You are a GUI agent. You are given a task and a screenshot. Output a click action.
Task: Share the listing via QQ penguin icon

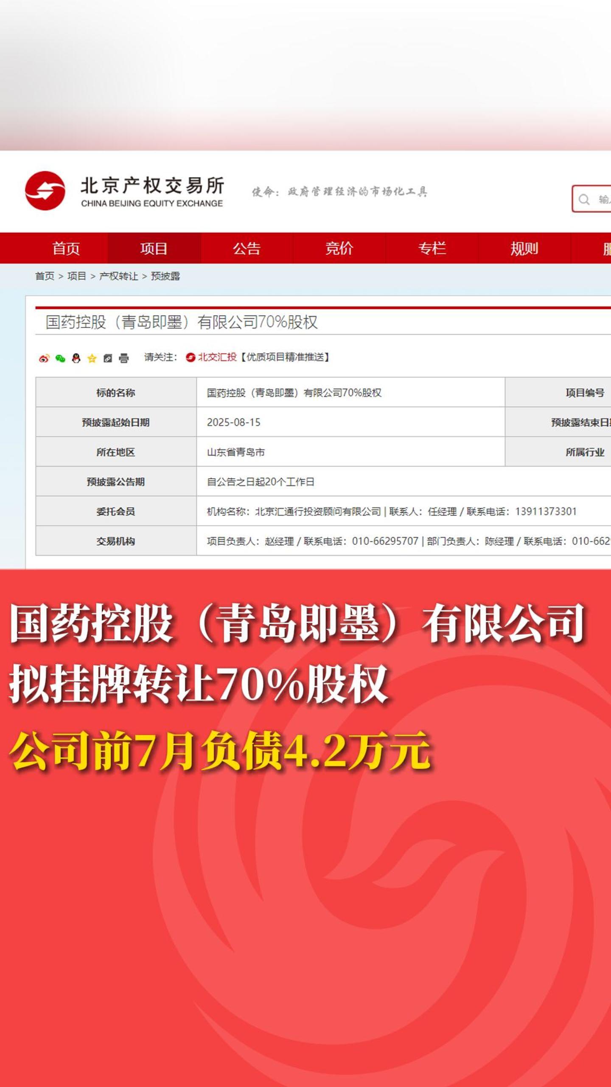[x=76, y=358]
